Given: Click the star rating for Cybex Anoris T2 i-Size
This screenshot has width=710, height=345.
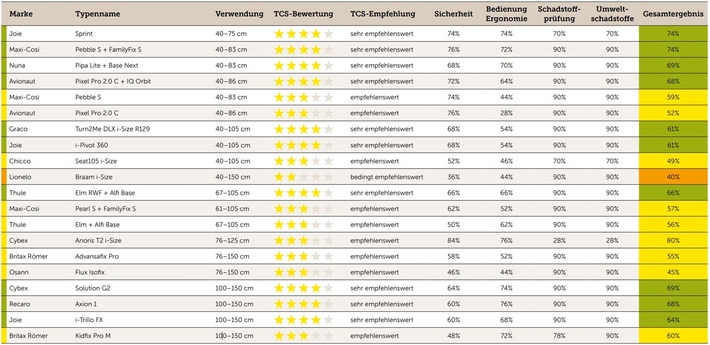Looking at the screenshot, I should click(x=304, y=241).
